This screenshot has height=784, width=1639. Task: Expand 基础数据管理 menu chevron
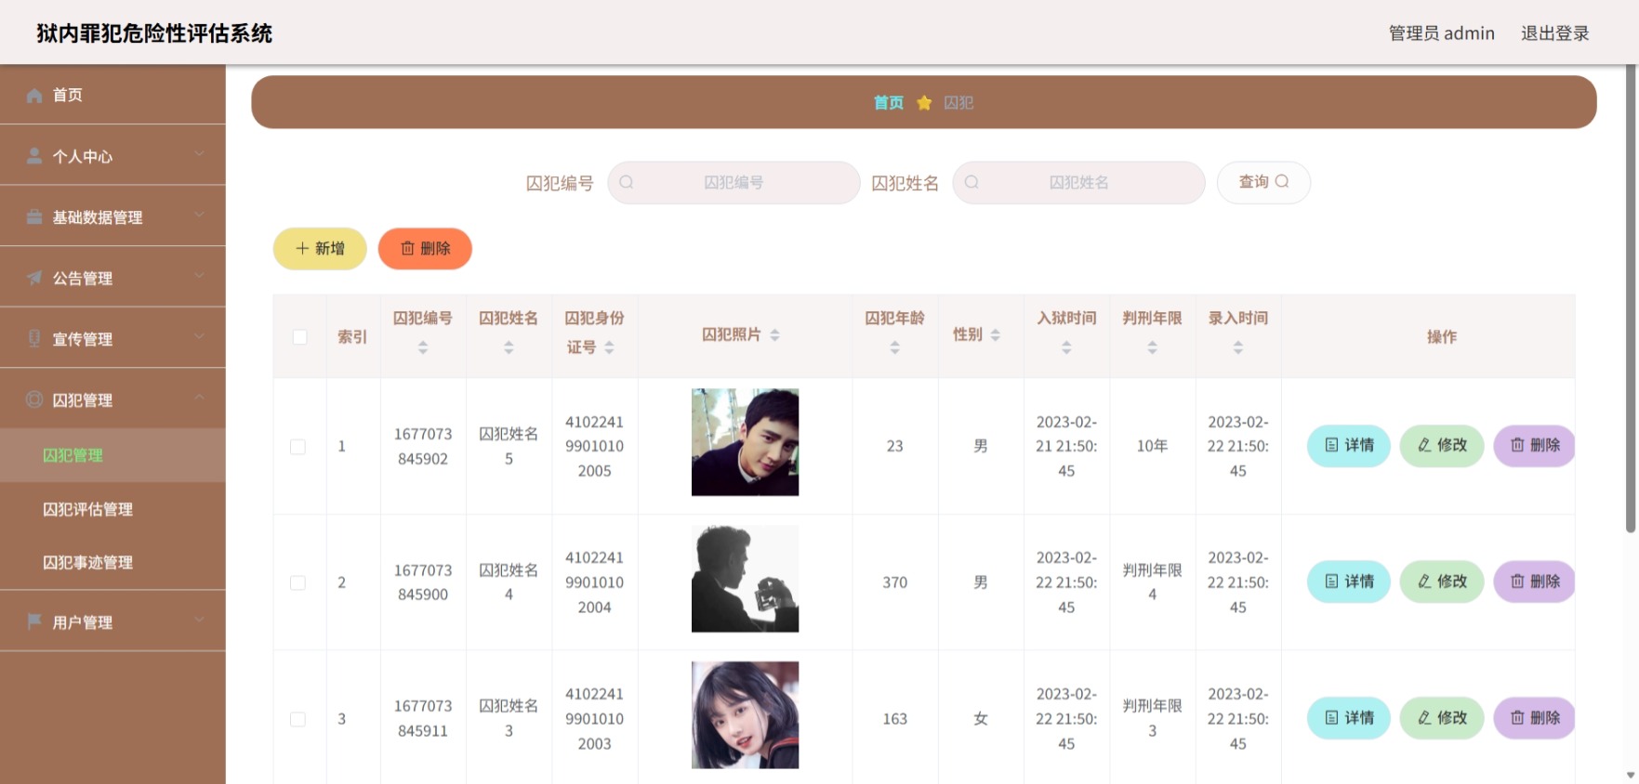coord(199,215)
